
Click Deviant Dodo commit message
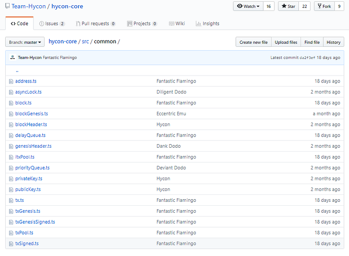[x=171, y=168]
